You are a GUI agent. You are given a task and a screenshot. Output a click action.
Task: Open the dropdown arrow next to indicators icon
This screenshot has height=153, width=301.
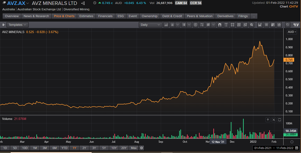pos(177,25)
